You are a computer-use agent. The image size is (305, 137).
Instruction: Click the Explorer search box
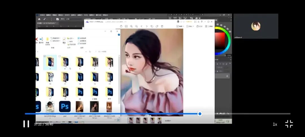[106, 52]
